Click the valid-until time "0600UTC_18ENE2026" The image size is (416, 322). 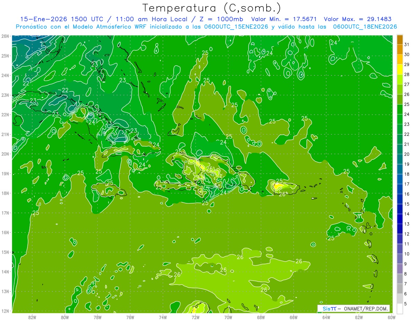365,27
